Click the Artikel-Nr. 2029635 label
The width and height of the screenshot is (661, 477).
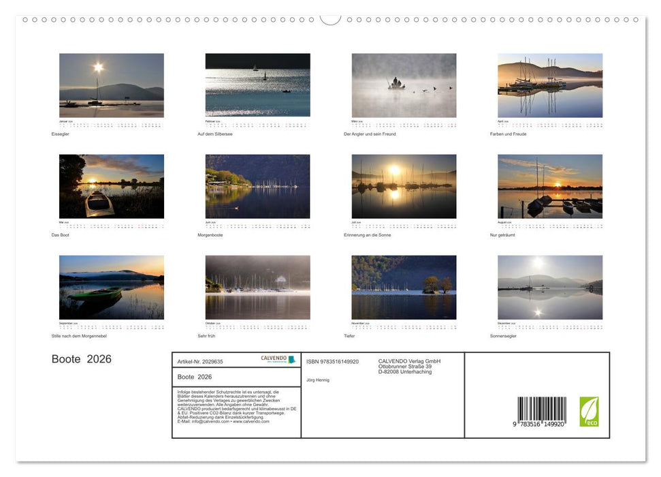200,361
